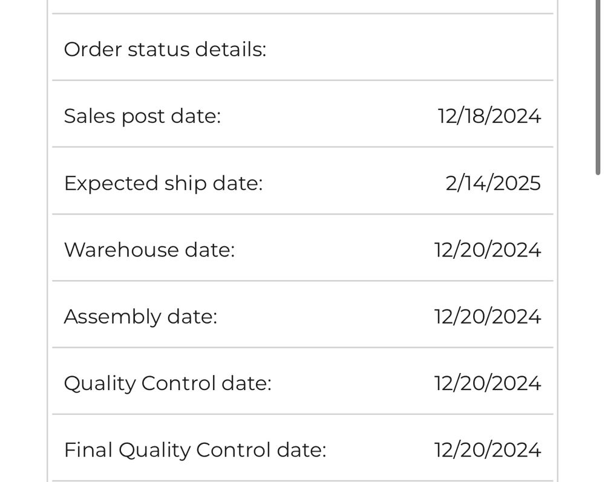
Task: Click the word "Final" in the last row
Action: click(x=88, y=450)
